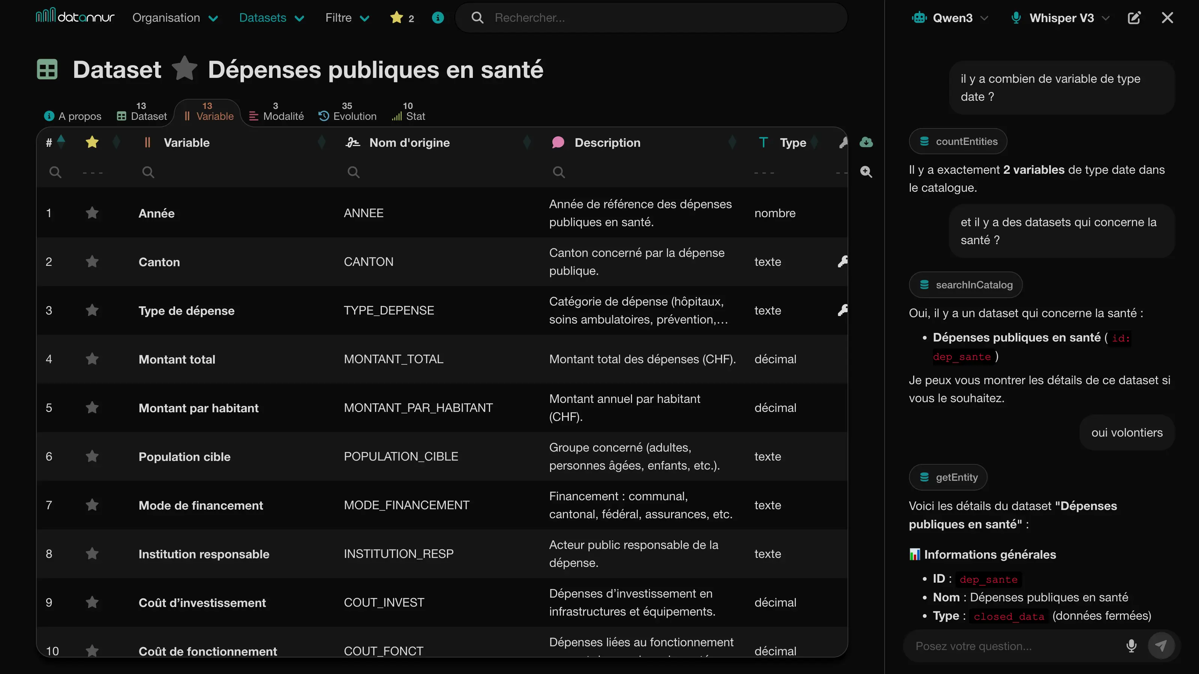Open the Datasets dropdown menu
This screenshot has height=674, width=1199.
point(271,18)
